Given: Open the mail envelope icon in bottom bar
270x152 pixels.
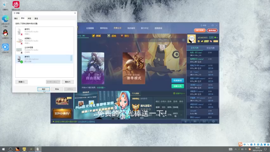Looking at the screenshot, I should 204,122.
